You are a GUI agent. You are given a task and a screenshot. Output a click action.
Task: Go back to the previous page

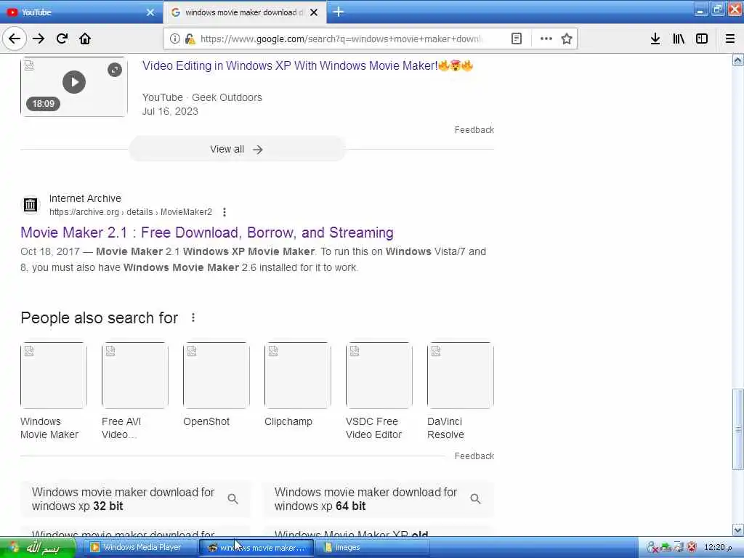(15, 39)
